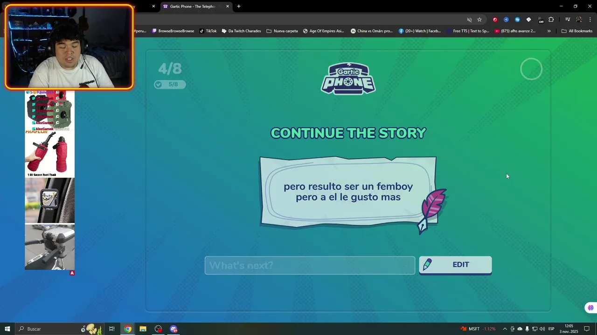Viewport: 597px width, 335px height.
Task: Click the Gartic Phone logo
Action: point(348,78)
